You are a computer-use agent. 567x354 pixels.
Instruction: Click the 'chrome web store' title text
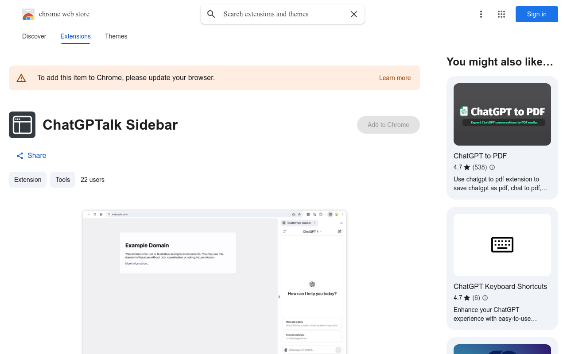[64, 14]
